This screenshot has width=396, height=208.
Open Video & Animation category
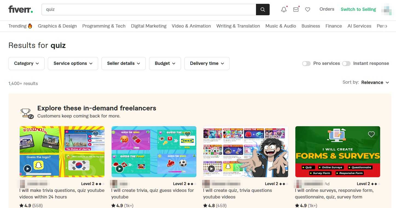(x=191, y=26)
